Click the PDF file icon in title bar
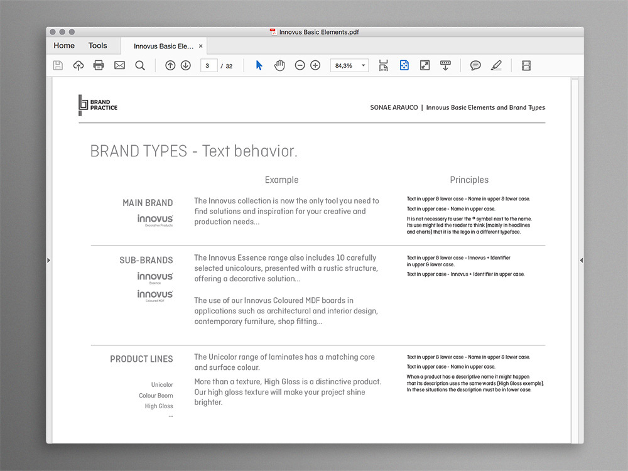628x471 pixels. coord(273,32)
